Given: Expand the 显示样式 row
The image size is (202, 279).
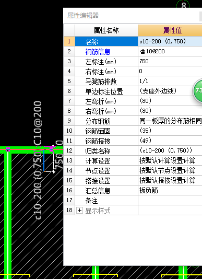Looking at the screenshot, I should [x=79, y=211].
